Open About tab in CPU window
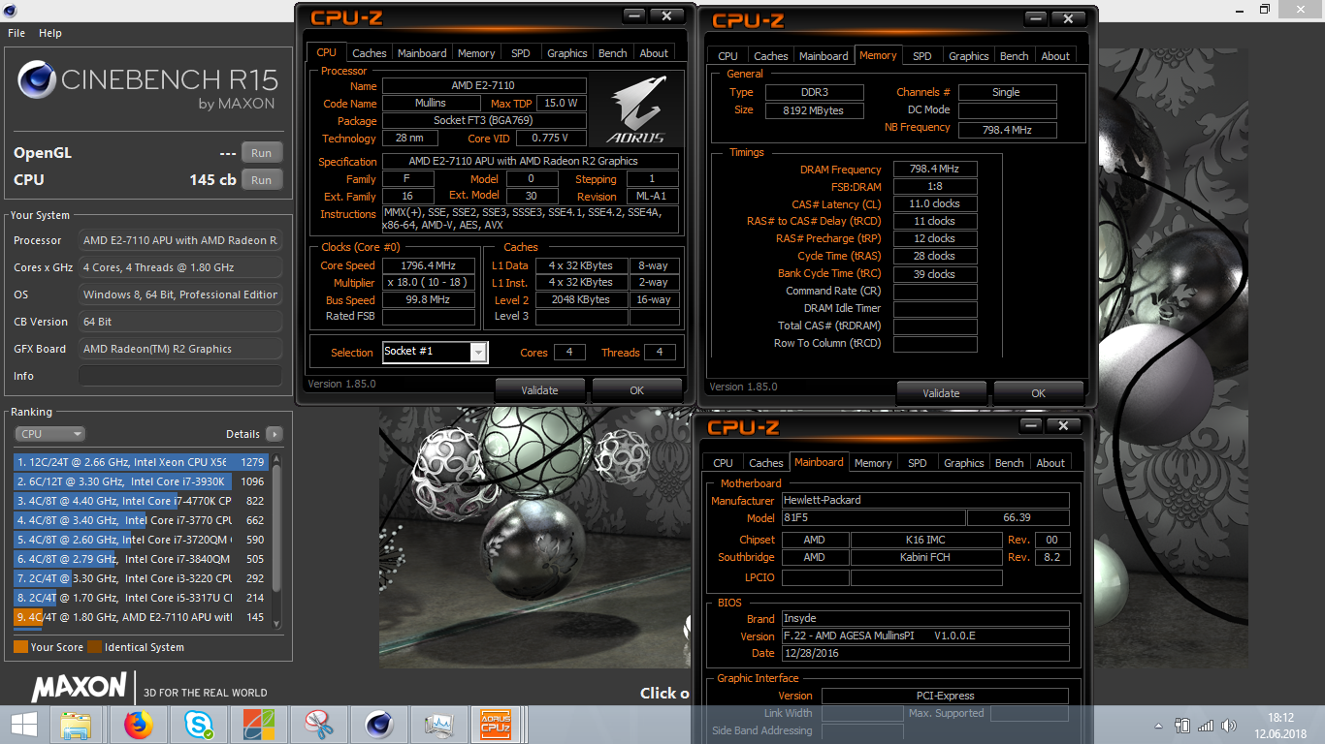This screenshot has width=1325, height=744. pos(654,53)
